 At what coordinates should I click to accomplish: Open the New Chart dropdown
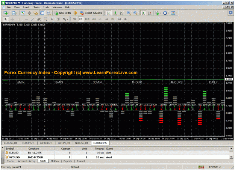point(6,13)
